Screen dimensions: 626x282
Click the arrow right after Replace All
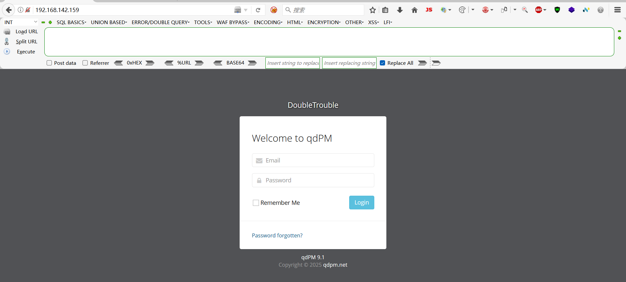423,63
